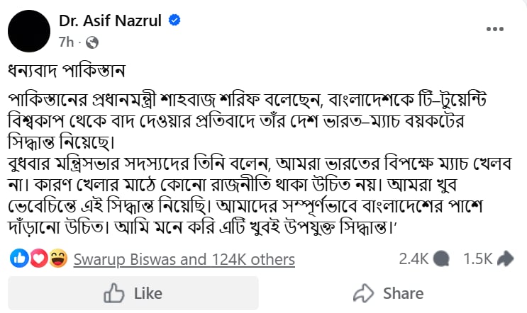
Task: Open the 2.4K comments count
Action: pos(414,259)
